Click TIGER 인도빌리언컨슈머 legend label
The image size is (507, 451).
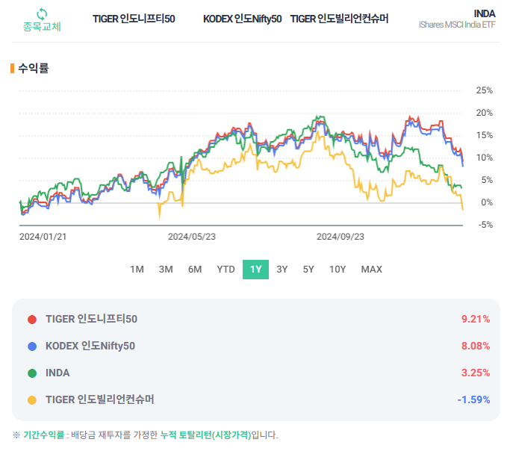99,399
